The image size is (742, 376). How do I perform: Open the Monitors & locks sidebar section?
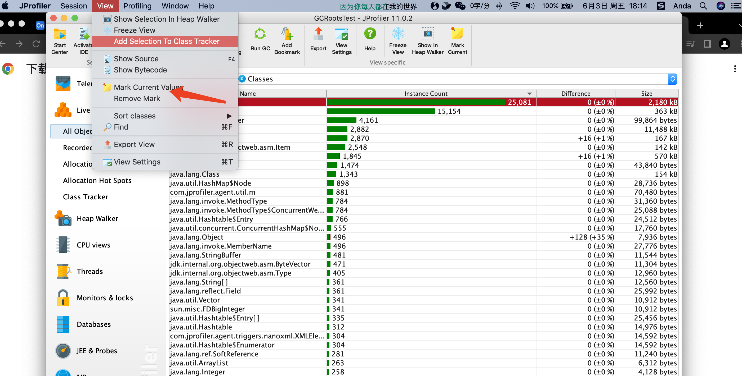tap(94, 298)
